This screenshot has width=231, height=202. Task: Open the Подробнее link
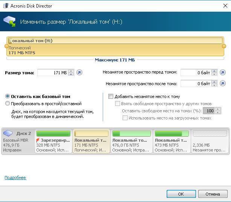click(x=15, y=178)
